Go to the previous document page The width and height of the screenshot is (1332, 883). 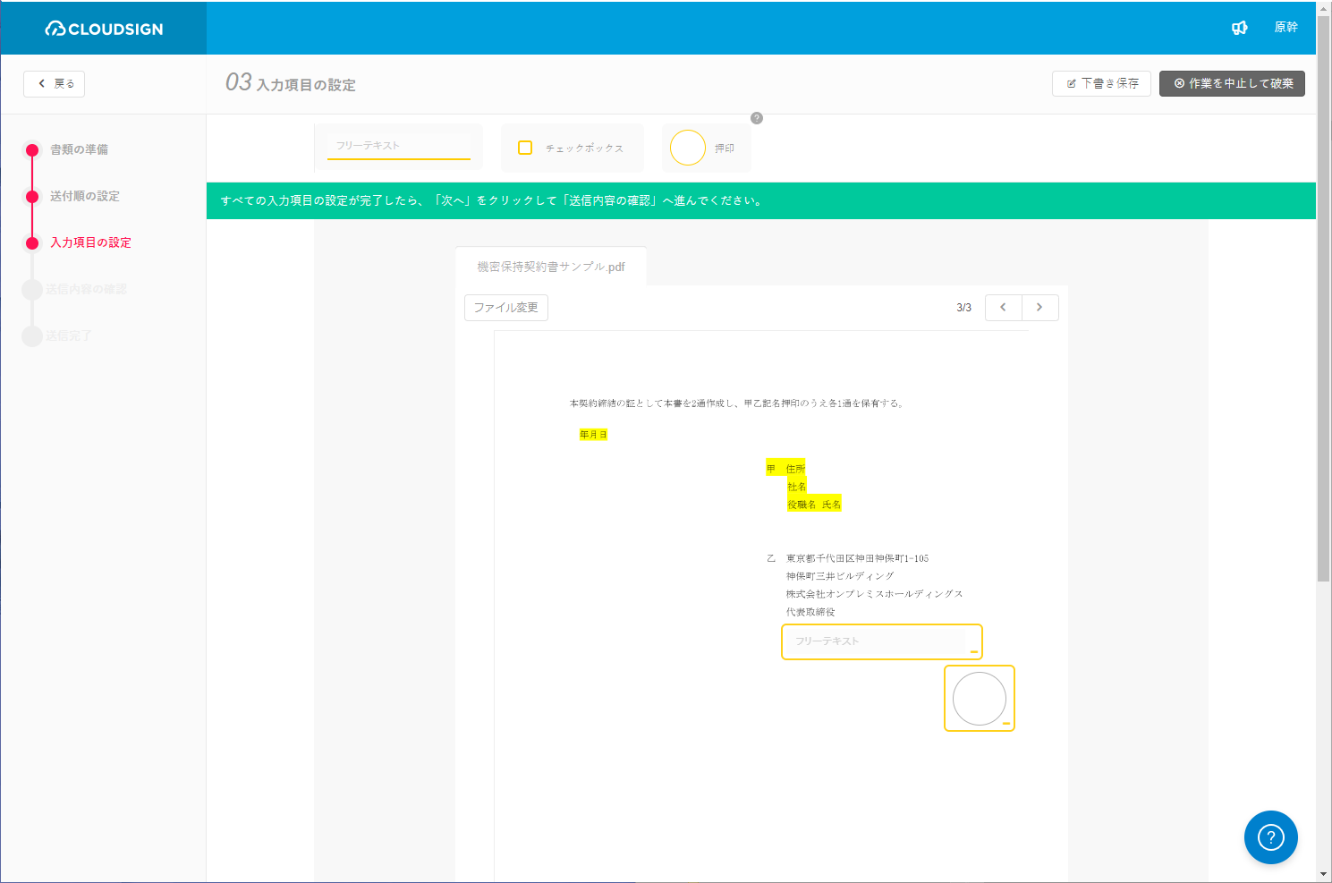tap(1004, 308)
